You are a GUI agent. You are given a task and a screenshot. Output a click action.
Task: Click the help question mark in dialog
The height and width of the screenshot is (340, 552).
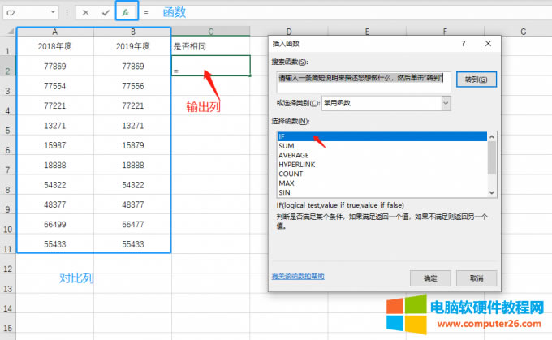pos(462,44)
